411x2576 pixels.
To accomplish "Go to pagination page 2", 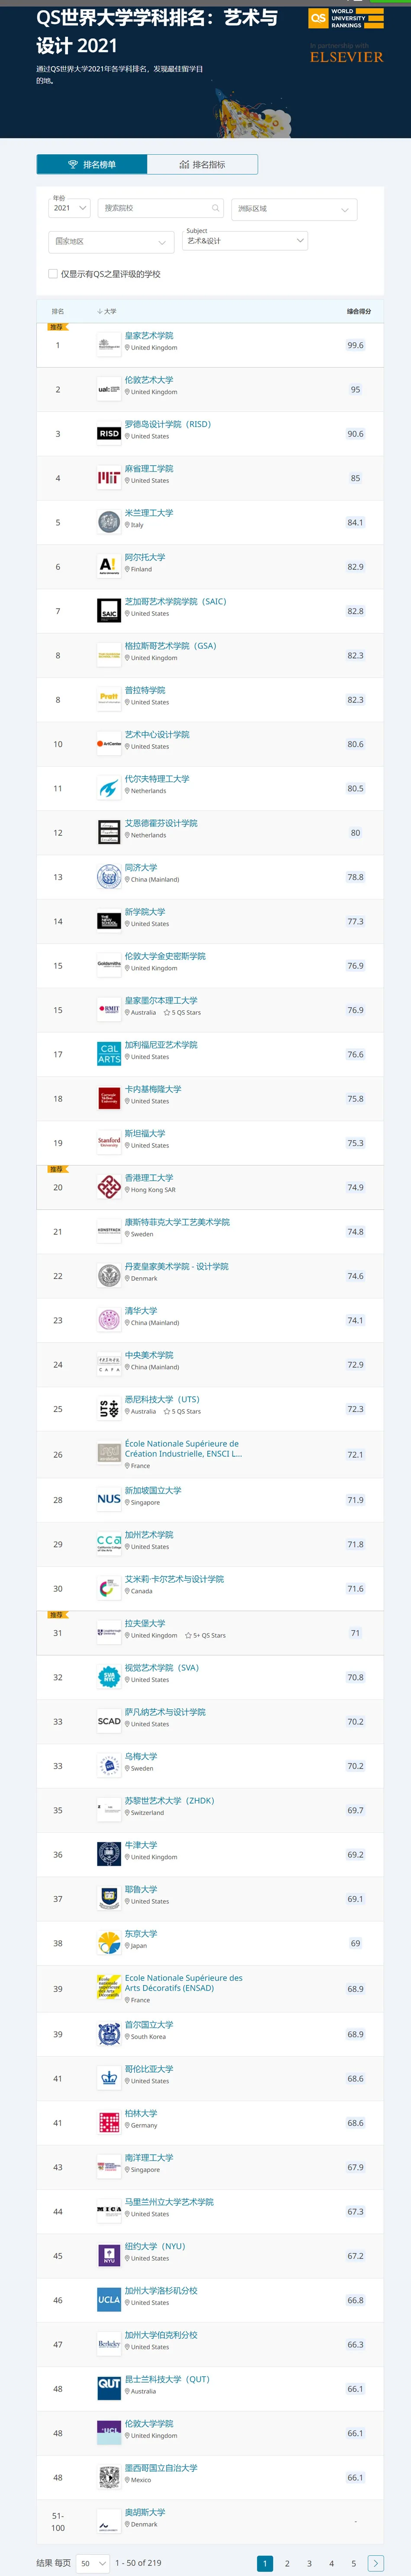I will point(287,2555).
